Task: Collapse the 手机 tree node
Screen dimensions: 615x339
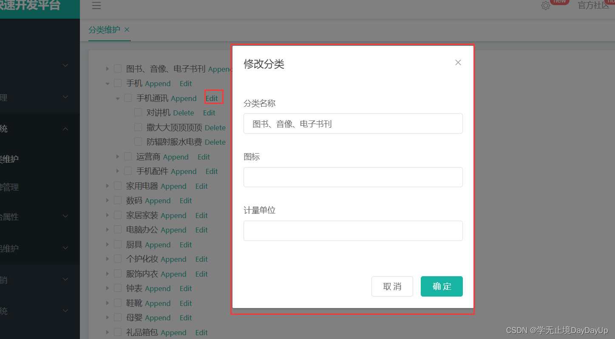Action: pyautogui.click(x=108, y=84)
